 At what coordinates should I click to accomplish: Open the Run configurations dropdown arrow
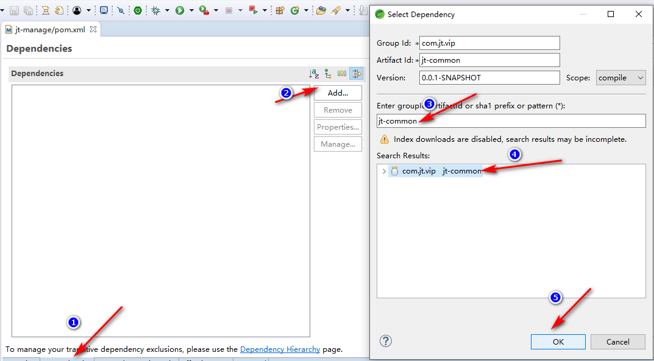click(x=191, y=10)
